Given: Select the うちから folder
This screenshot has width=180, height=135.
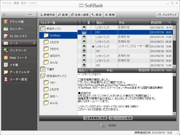Looking at the screenshot, I should click(58, 49).
